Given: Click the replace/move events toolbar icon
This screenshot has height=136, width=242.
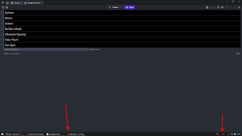Looking at the screenshot, I should point(215,7).
